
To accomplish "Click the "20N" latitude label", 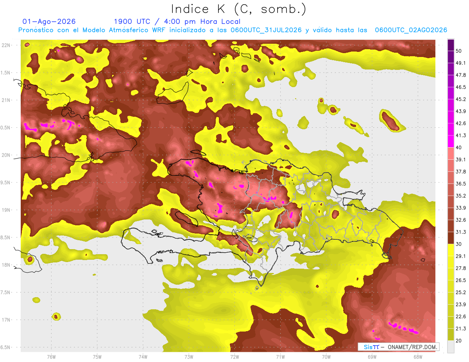I will (6, 155).
